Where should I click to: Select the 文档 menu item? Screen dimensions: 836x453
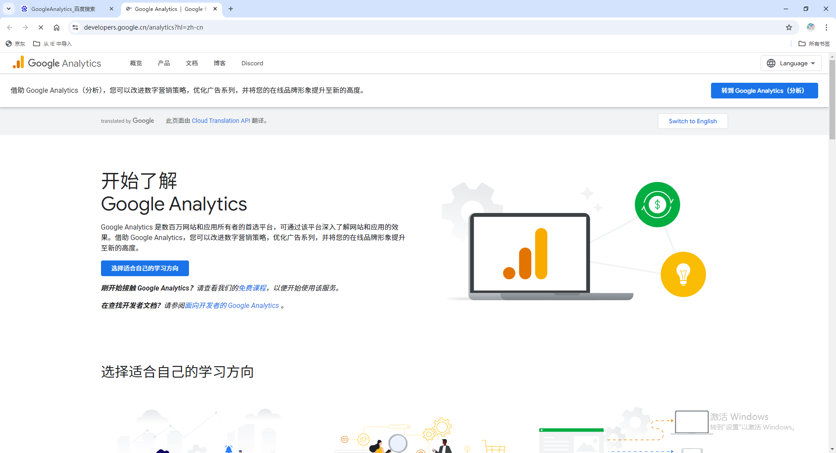(x=192, y=63)
